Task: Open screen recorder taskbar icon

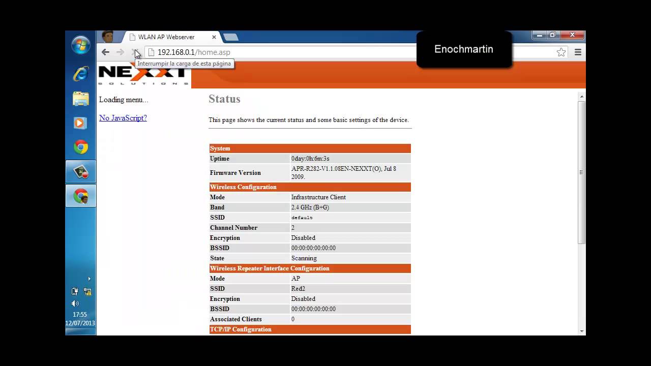Action: click(81, 172)
